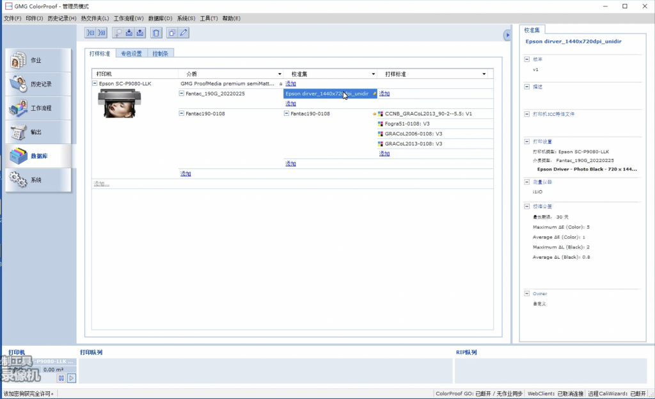The width and height of the screenshot is (655, 399).
Task: Open the 帮助(E) menu
Action: click(231, 19)
